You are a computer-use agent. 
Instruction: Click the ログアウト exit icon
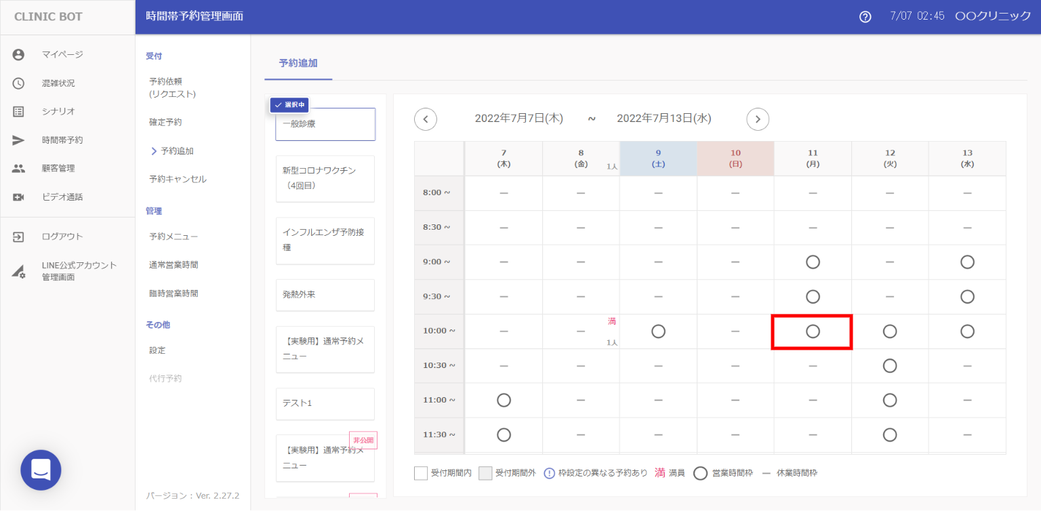click(x=18, y=237)
